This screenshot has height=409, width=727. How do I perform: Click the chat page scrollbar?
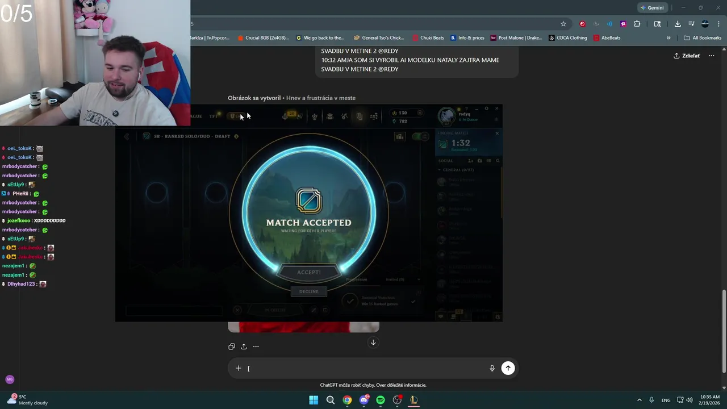723,331
